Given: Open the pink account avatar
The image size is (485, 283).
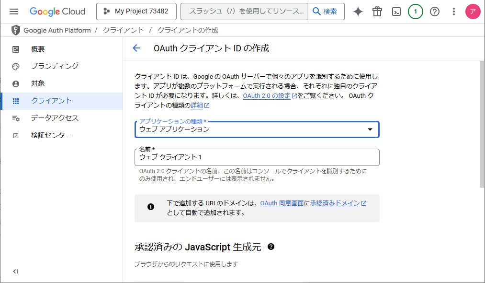Looking at the screenshot, I should coord(473,12).
